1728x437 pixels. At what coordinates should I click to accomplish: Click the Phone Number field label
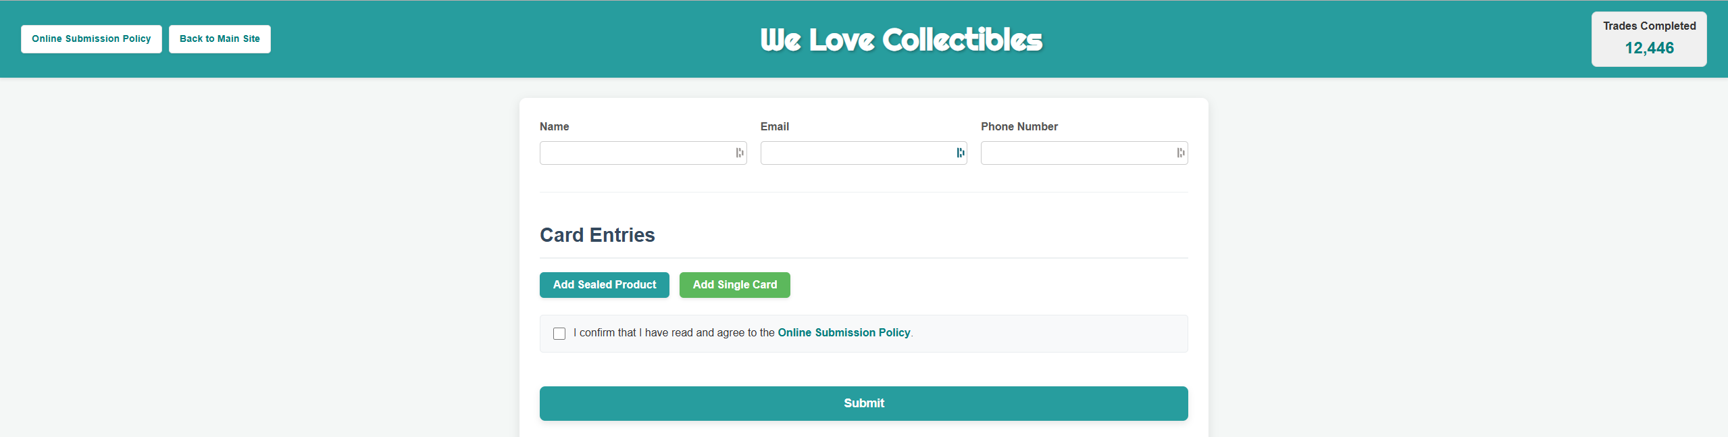[1019, 126]
